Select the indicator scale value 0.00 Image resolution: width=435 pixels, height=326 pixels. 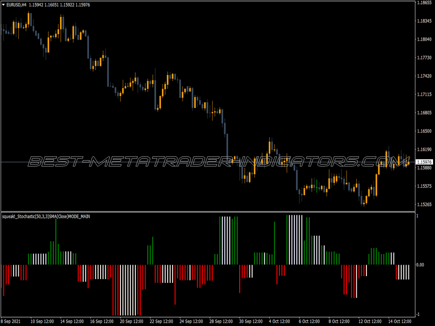420,265
